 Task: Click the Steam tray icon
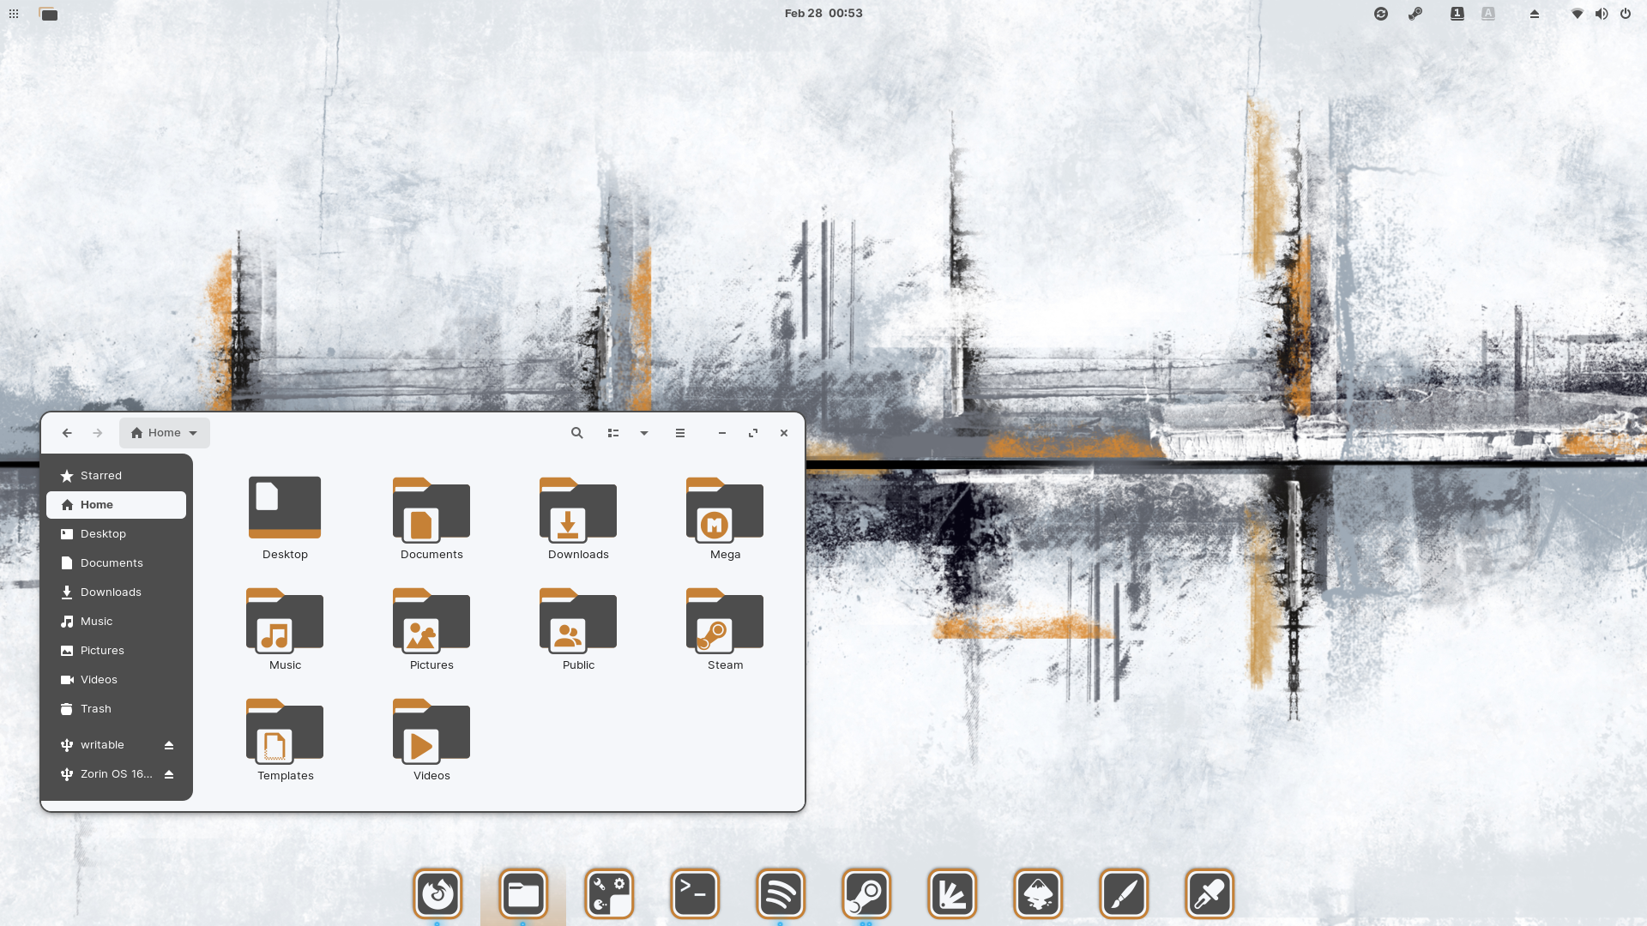click(x=1415, y=14)
